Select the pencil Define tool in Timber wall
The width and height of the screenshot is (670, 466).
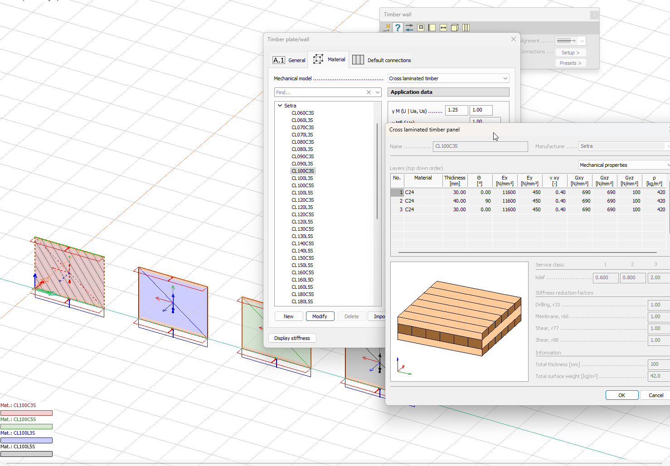pos(387,28)
